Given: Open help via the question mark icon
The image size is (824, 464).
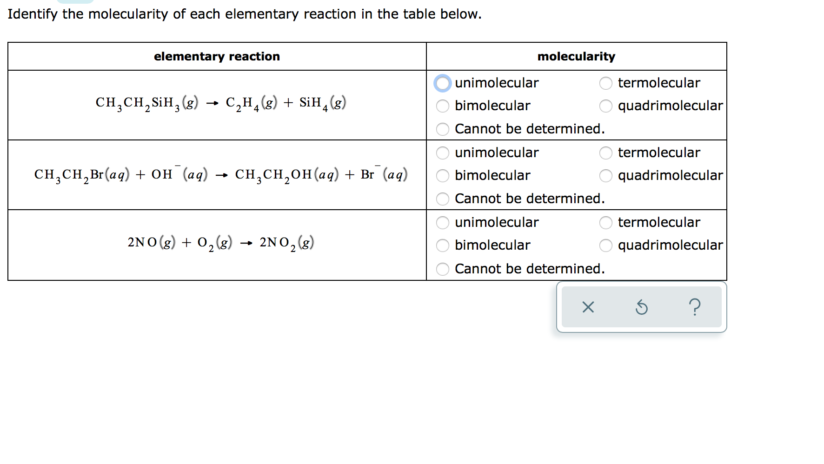Looking at the screenshot, I should 695,307.
